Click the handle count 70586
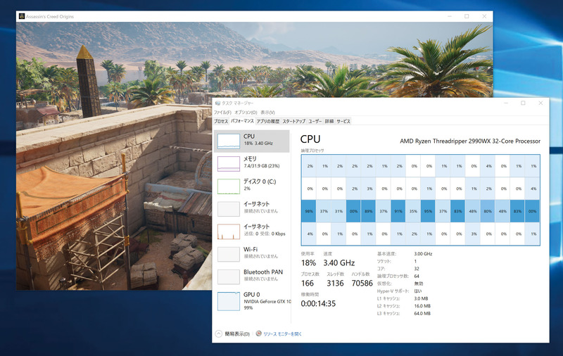The width and height of the screenshot is (563, 356). tap(362, 283)
